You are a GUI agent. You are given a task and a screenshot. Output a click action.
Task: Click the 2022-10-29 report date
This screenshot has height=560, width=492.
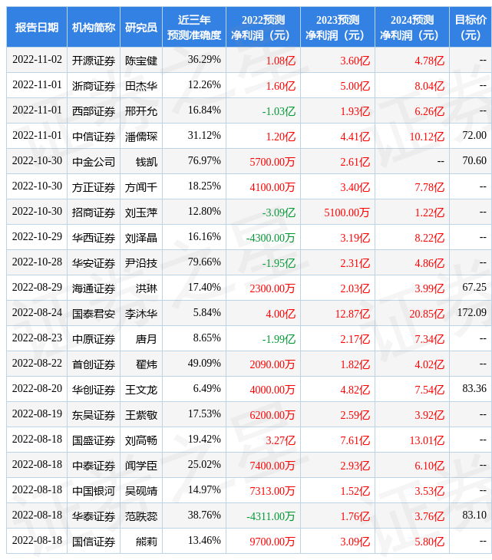[37, 236]
